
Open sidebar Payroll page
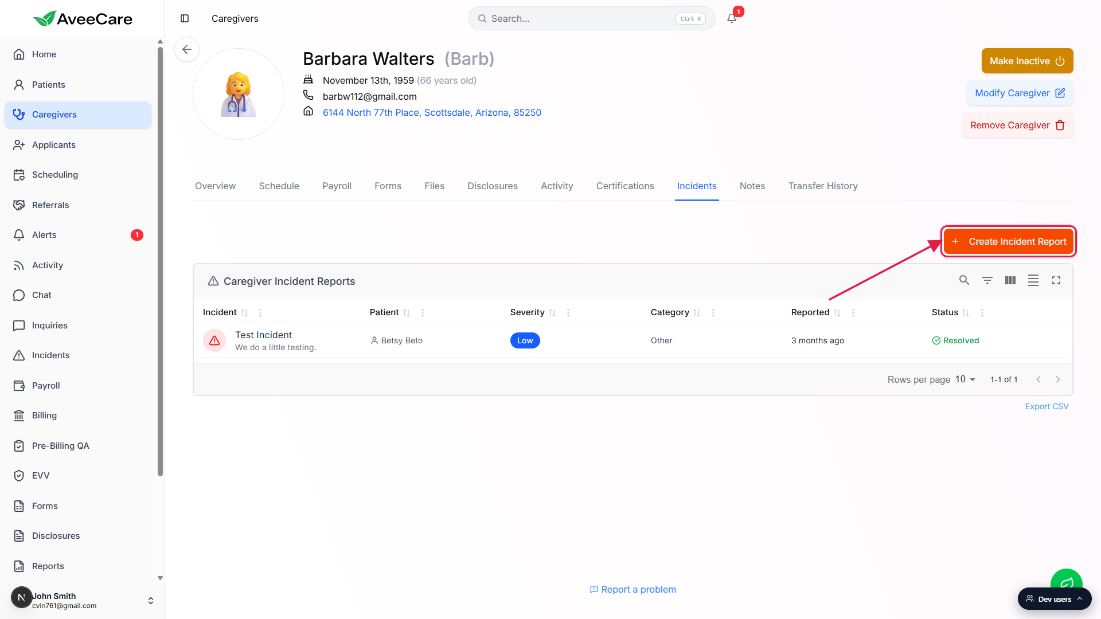point(78,386)
